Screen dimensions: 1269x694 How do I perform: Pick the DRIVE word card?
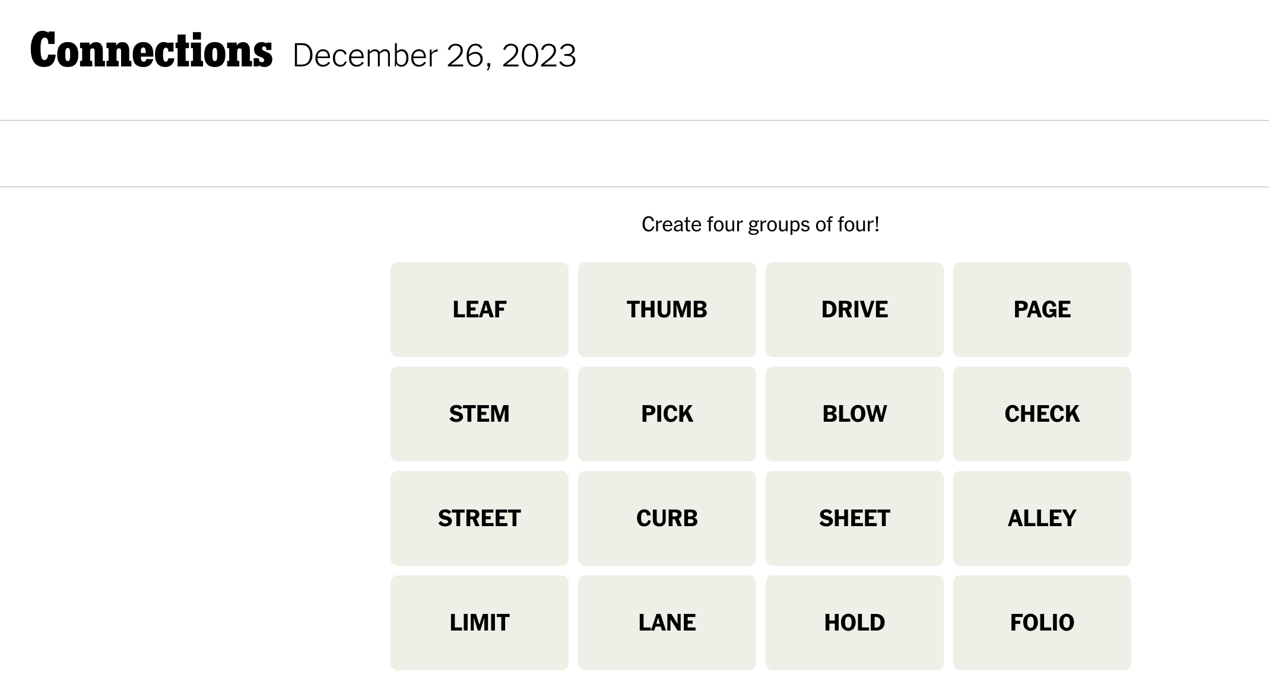point(854,310)
